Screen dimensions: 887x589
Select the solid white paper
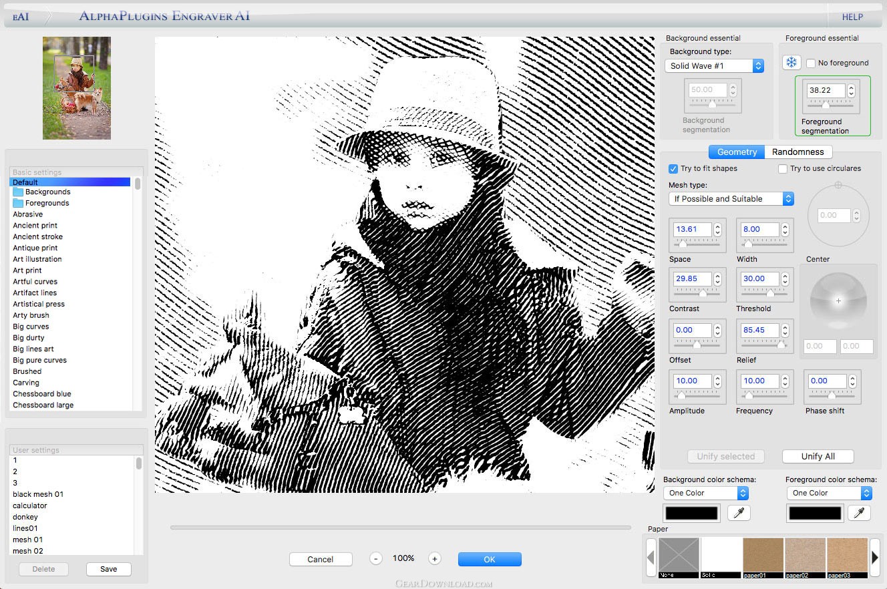(x=721, y=558)
